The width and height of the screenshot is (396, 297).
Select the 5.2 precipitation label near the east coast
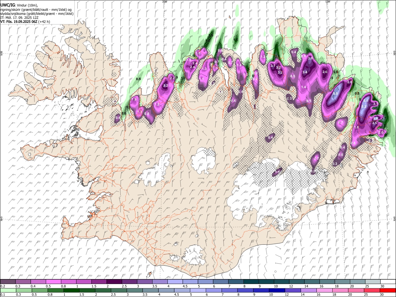pyautogui.click(x=364, y=106)
